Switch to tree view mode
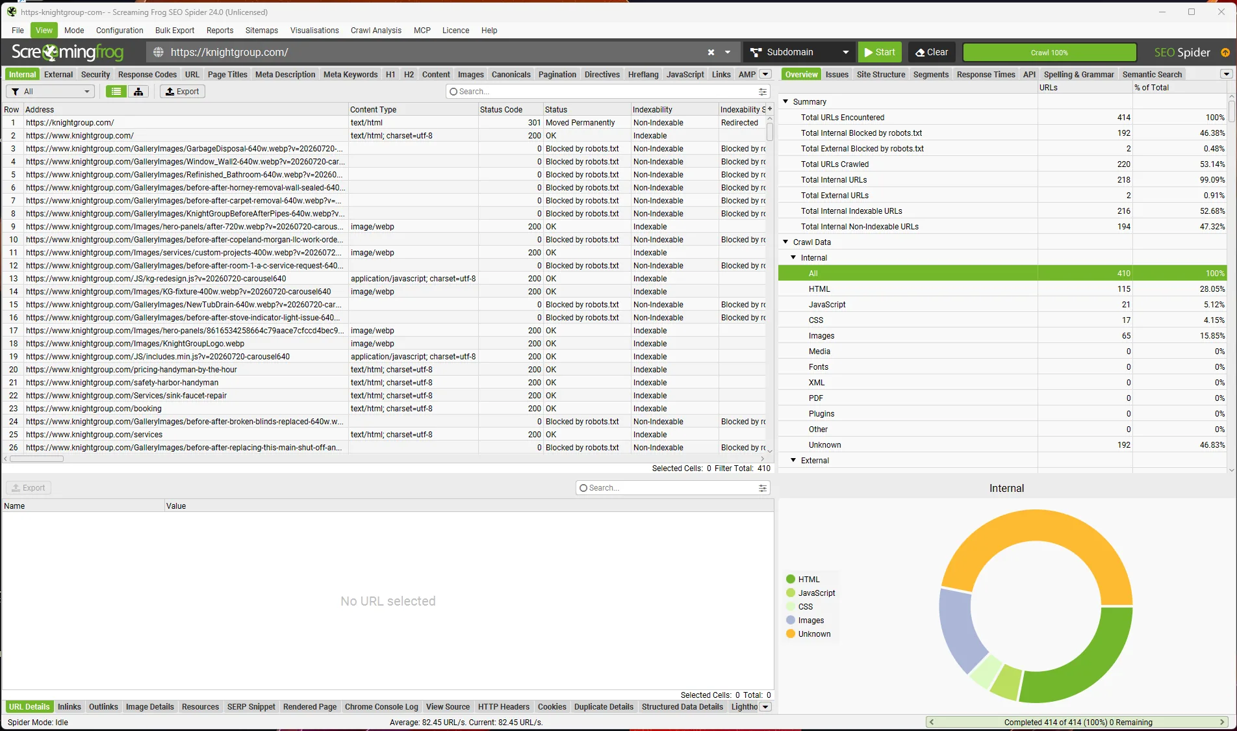Screen dimensions: 1237x731 point(138,92)
